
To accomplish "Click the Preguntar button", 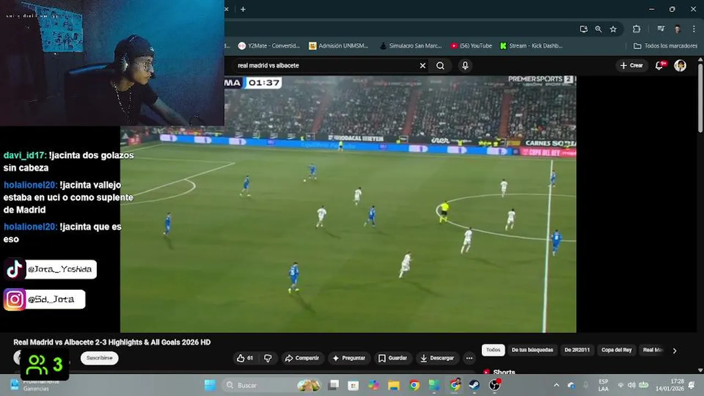I will 349,358.
